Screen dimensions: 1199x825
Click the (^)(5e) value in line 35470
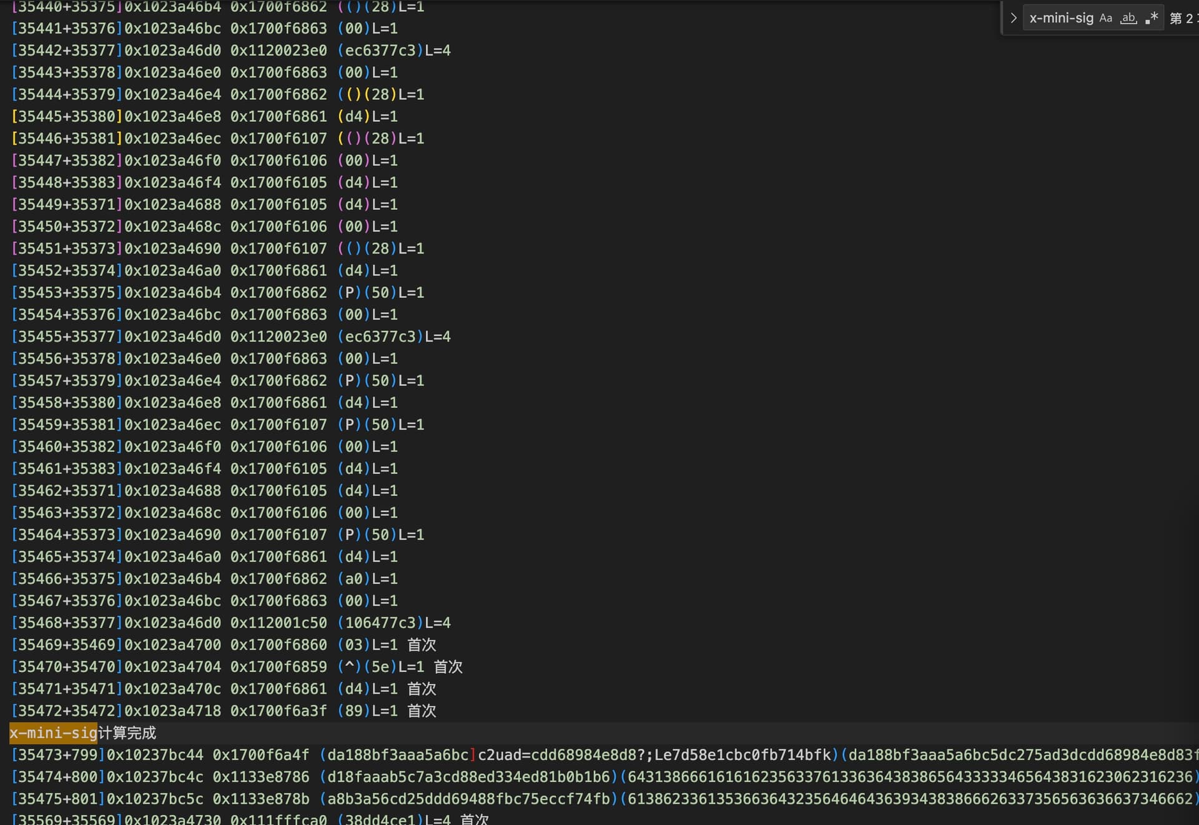pyautogui.click(x=367, y=667)
